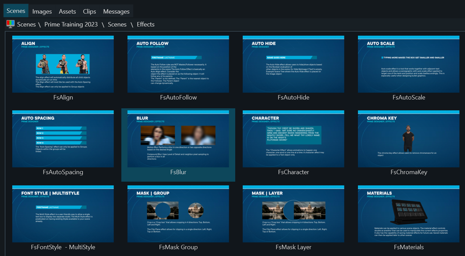
Task: Select the FsAlign scene thumbnail
Action: tap(63, 64)
